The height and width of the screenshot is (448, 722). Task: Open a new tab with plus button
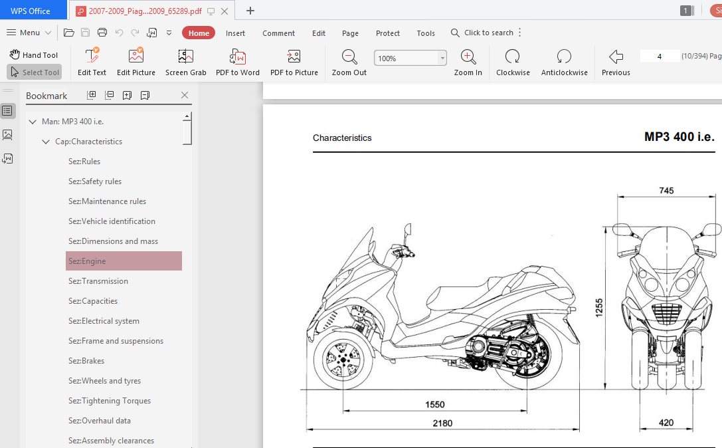(250, 11)
